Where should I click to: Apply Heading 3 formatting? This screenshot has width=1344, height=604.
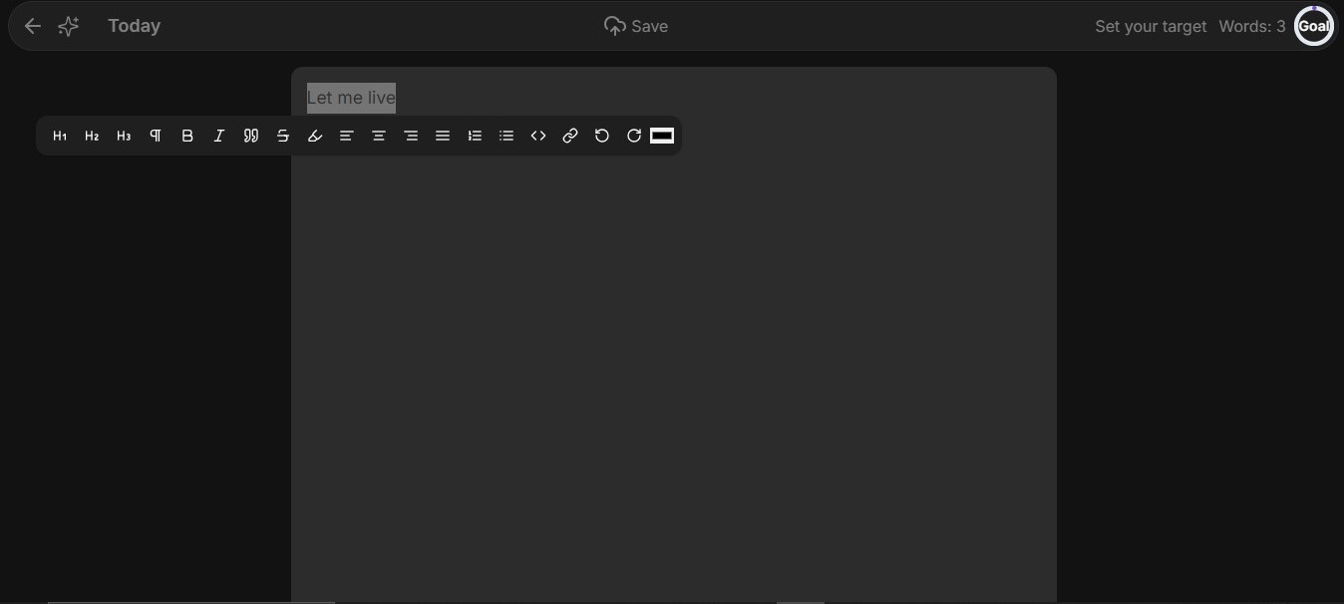point(124,136)
